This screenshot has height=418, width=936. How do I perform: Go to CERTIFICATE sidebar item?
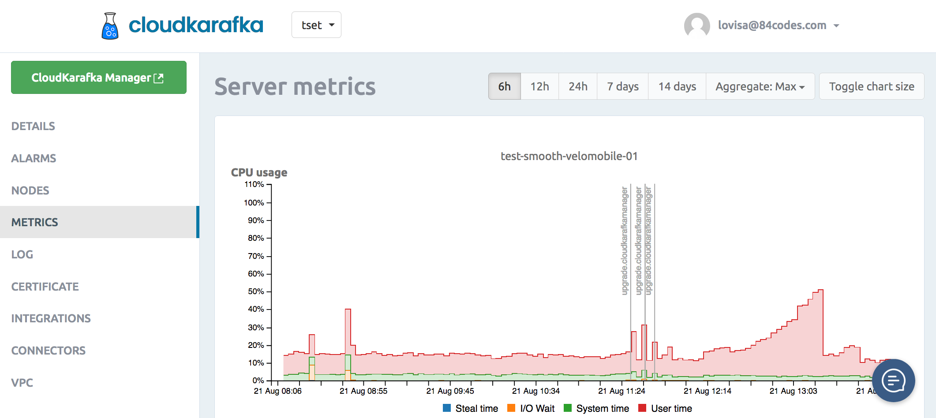[45, 287]
